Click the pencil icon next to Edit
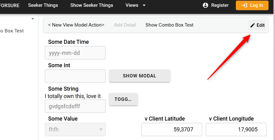The image size is (275, 140). click(x=252, y=25)
